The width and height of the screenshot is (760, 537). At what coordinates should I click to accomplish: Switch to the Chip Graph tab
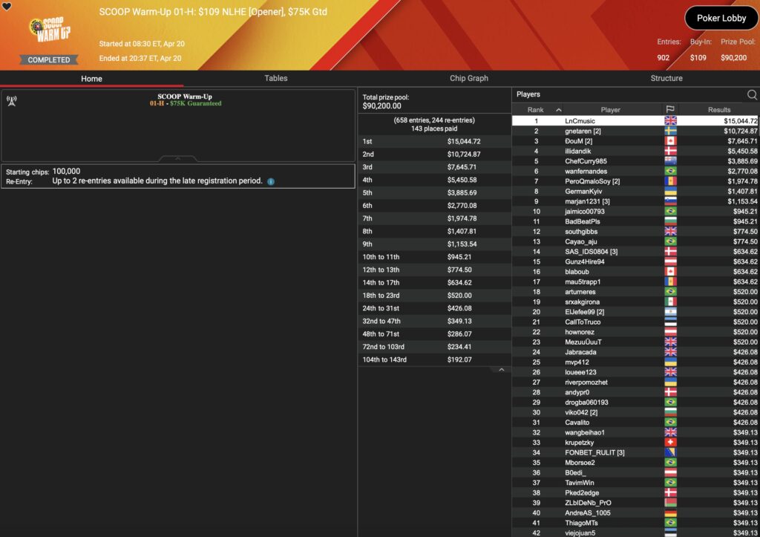(469, 78)
